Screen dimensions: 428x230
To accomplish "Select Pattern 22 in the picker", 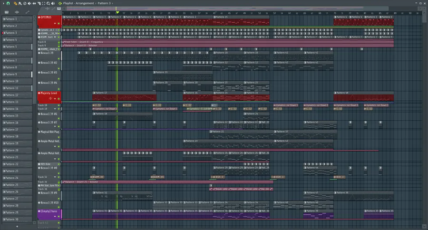I will tap(17, 164).
